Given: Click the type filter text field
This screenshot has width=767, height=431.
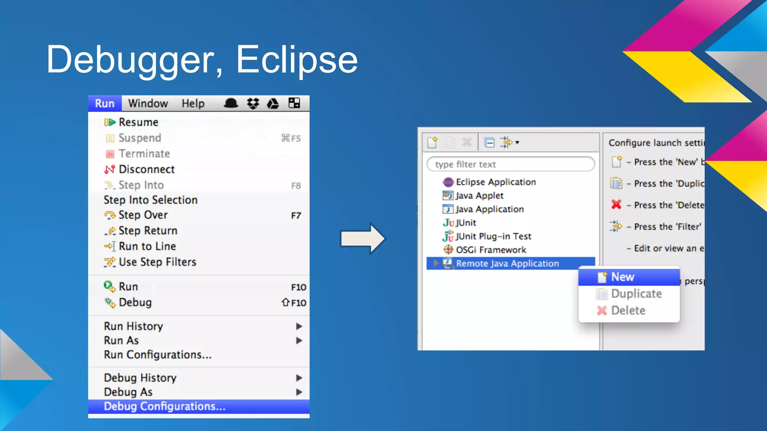Looking at the screenshot, I should pos(510,164).
